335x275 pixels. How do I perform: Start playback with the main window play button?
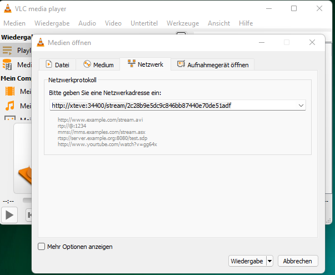tap(9, 215)
